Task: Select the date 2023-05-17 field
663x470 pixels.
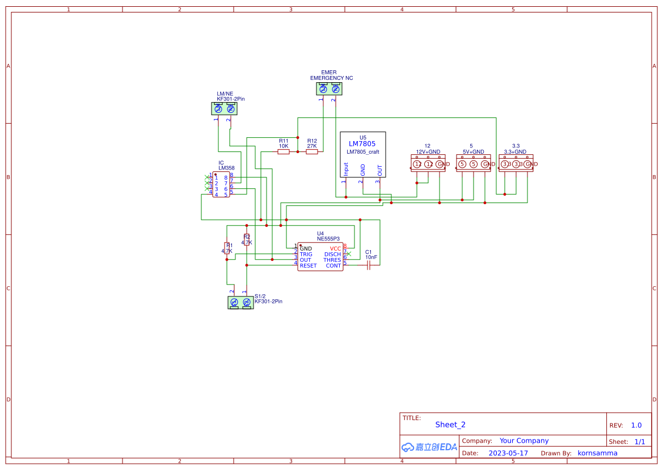Action: point(508,453)
